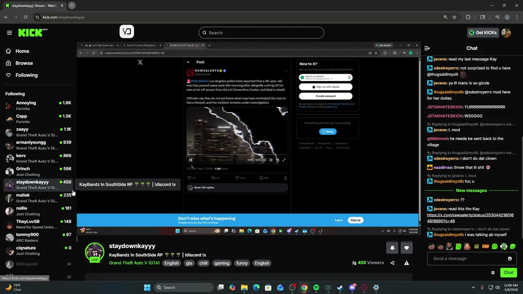Screen dimensions: 523x294
Task: Pick the headphones green emote
Action: pos(504,246)
